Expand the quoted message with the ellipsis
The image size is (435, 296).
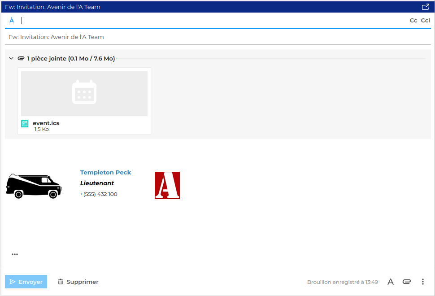[15, 254]
